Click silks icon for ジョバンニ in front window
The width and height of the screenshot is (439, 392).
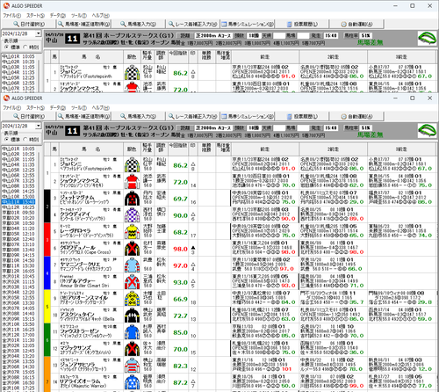pos(132,165)
